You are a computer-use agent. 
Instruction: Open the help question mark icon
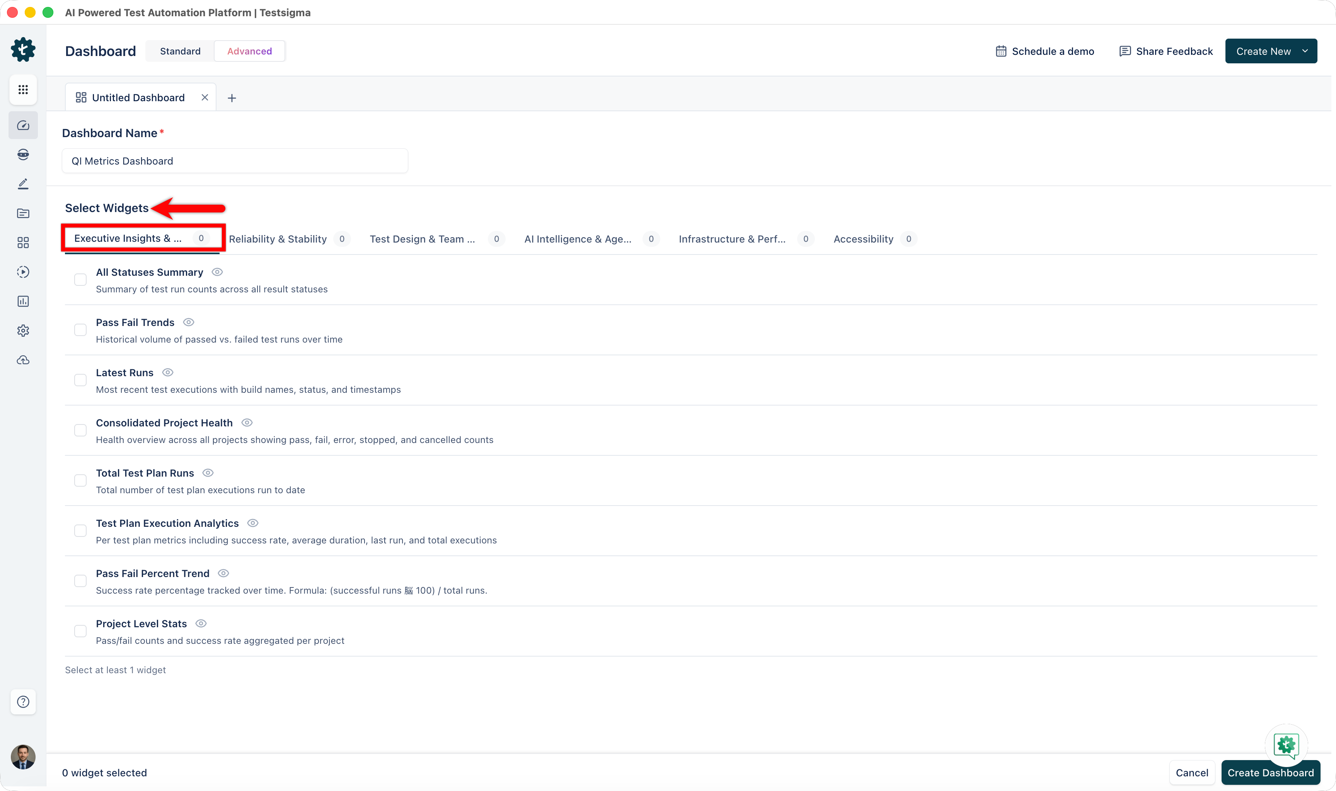coord(23,701)
